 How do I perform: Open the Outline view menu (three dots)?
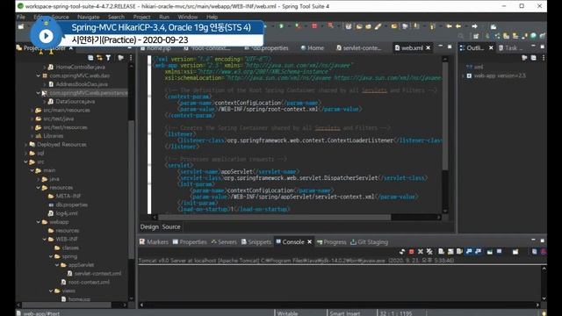tap(544, 58)
